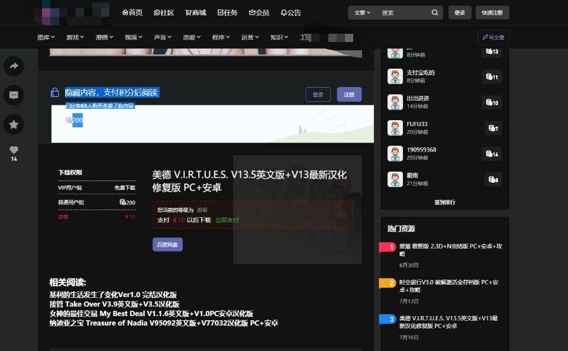The image size is (568, 351).
Task: Click the 快速注册 quick register button
Action: (x=492, y=12)
